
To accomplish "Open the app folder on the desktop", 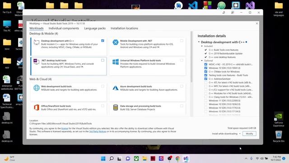I will 7,63.
